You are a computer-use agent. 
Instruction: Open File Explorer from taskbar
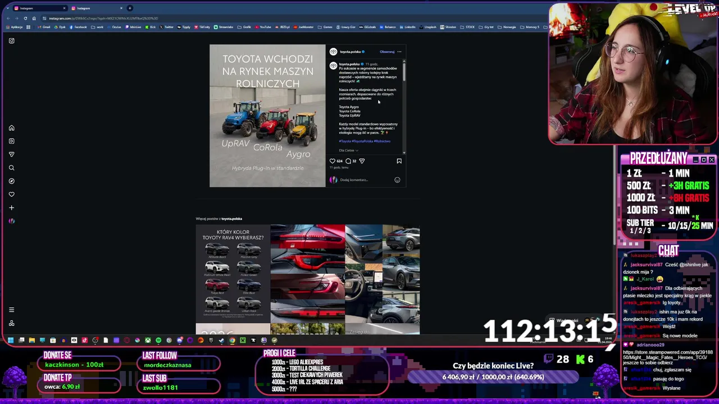coord(32,340)
